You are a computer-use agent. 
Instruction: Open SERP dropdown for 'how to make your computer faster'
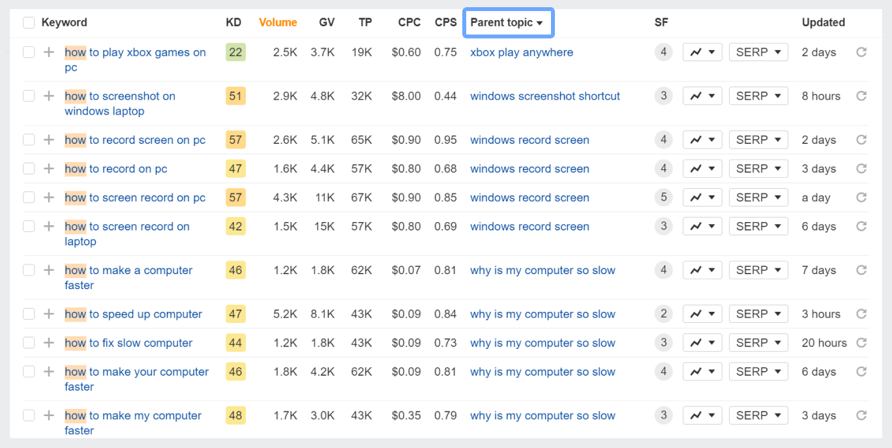point(758,372)
